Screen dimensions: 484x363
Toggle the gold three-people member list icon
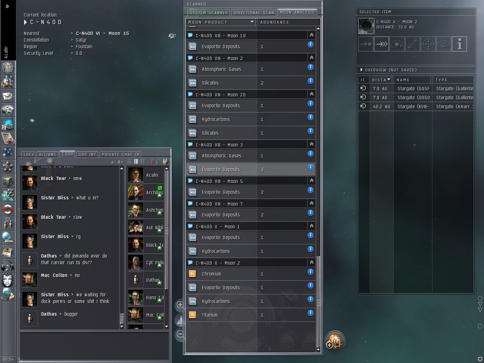[x=165, y=162]
